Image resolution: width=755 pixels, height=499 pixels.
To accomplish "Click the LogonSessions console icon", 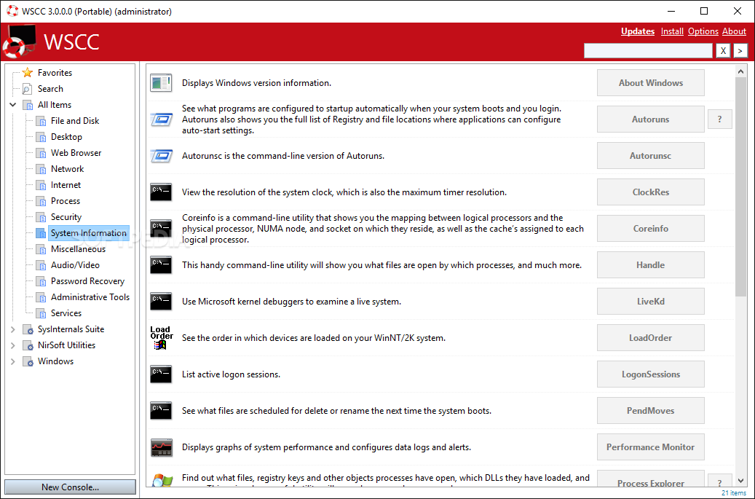I will point(161,374).
